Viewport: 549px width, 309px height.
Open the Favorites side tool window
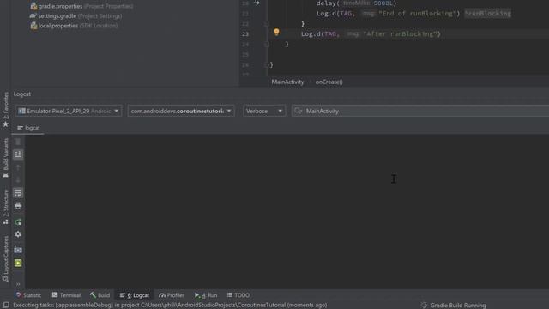tap(6, 110)
